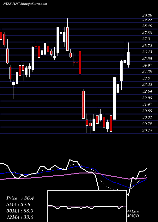Click the 29.72 price axis label
The width and height of the screenshot is (158, 222).
(147, 124)
